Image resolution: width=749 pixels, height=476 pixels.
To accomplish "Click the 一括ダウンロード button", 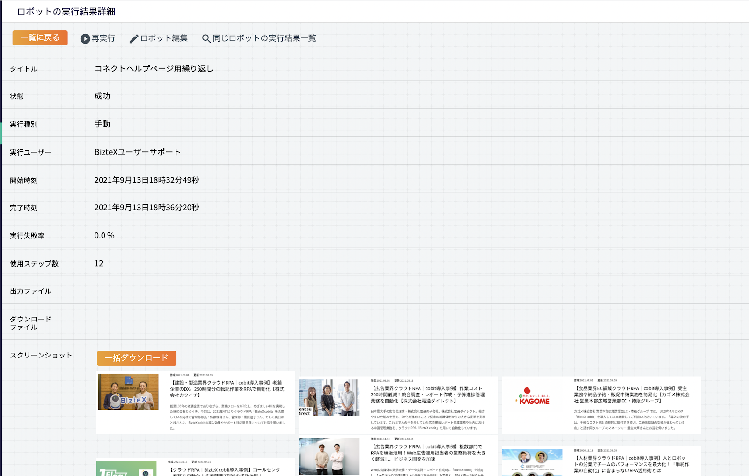I will (137, 358).
